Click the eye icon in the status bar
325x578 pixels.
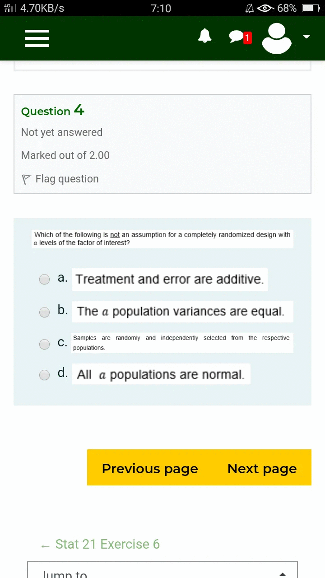point(264,8)
